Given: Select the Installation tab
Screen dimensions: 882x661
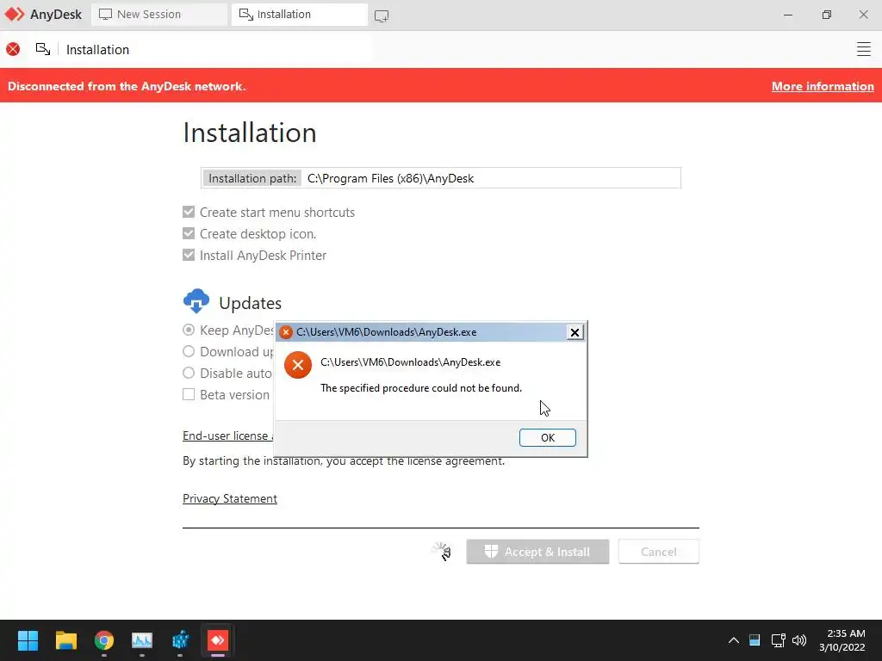Looking at the screenshot, I should (x=299, y=14).
